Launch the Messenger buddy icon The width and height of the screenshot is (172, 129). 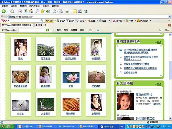coord(86,11)
